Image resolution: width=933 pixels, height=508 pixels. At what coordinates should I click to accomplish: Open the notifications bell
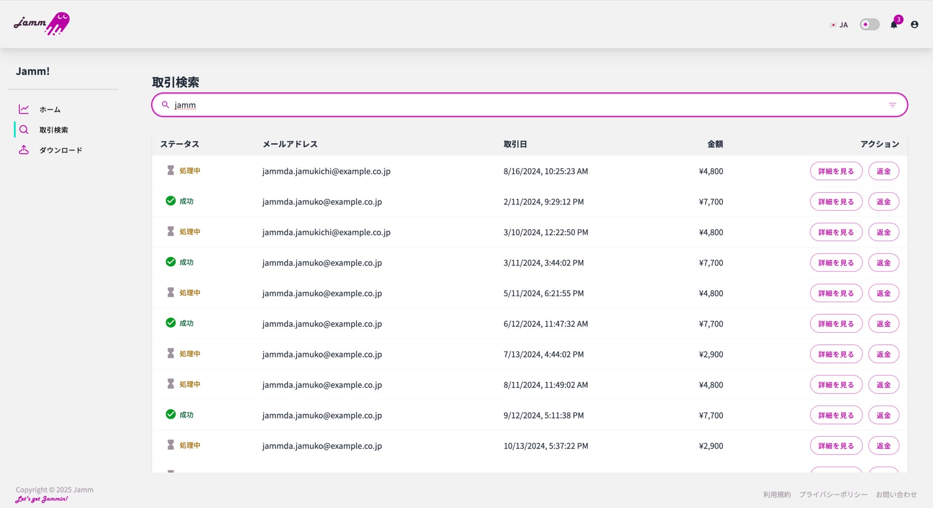coord(894,25)
